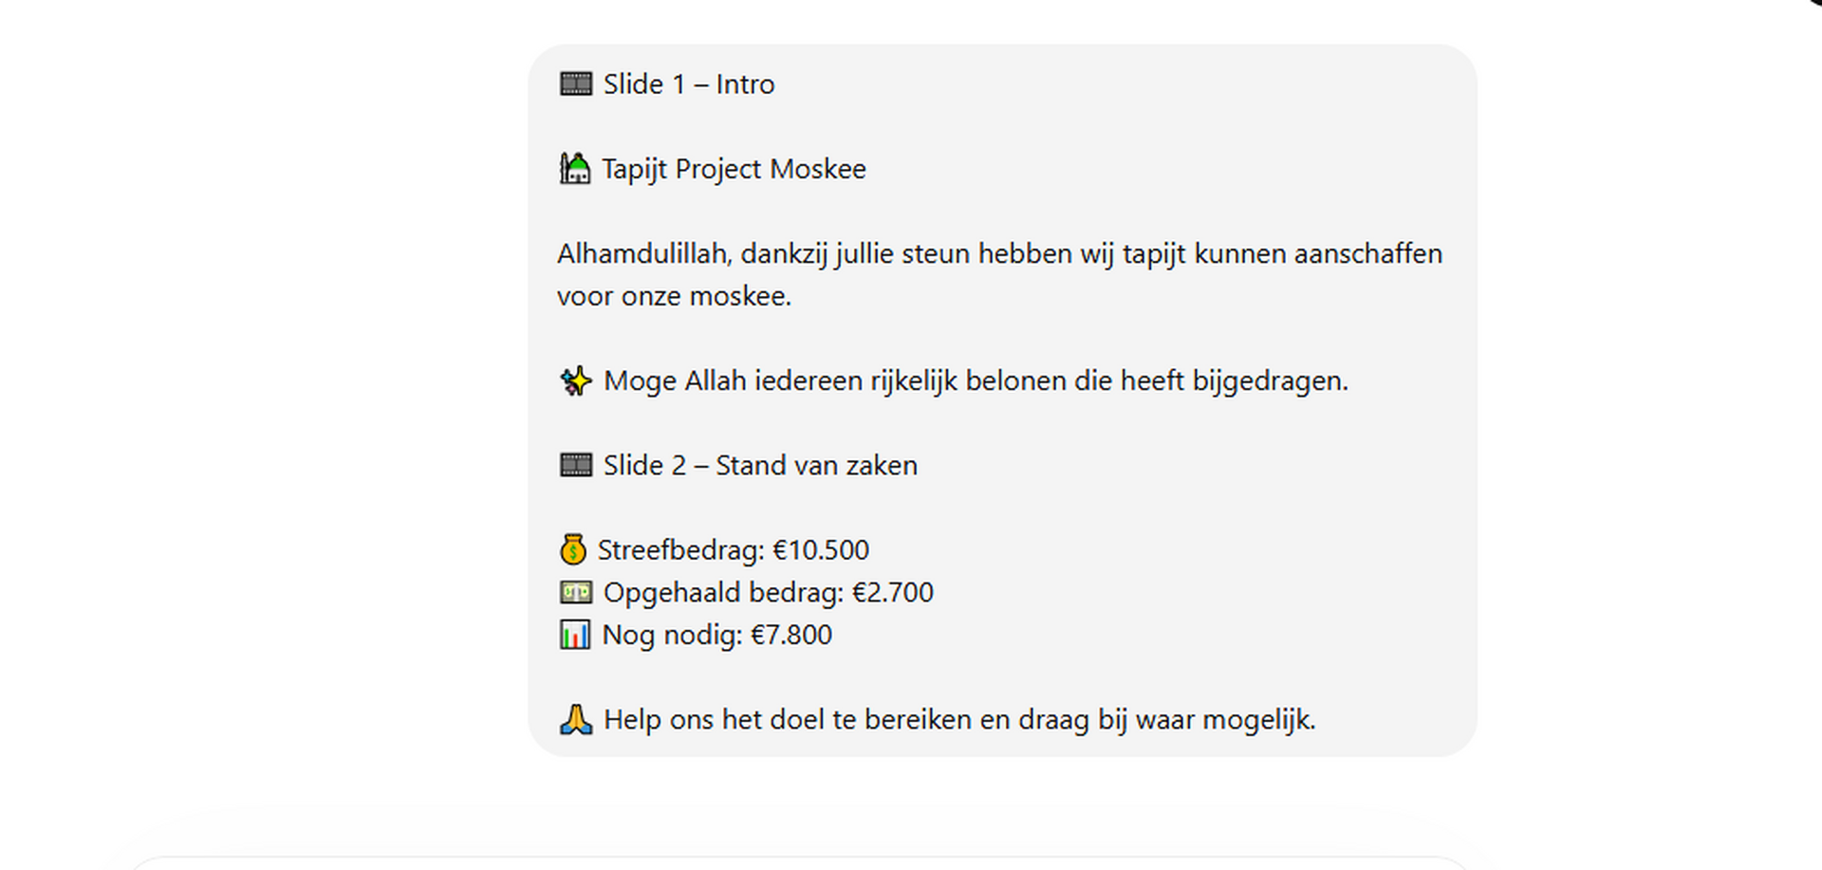Click the '€2.700' raised amount

pos(893,592)
